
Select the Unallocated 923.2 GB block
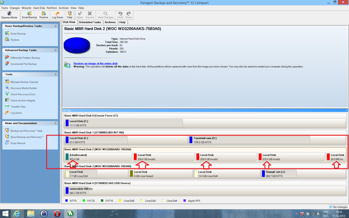tap(98, 157)
